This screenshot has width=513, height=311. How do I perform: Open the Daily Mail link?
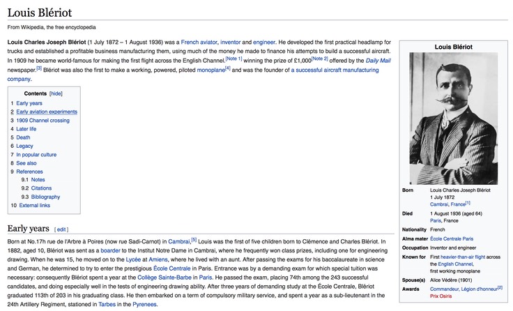(x=378, y=61)
